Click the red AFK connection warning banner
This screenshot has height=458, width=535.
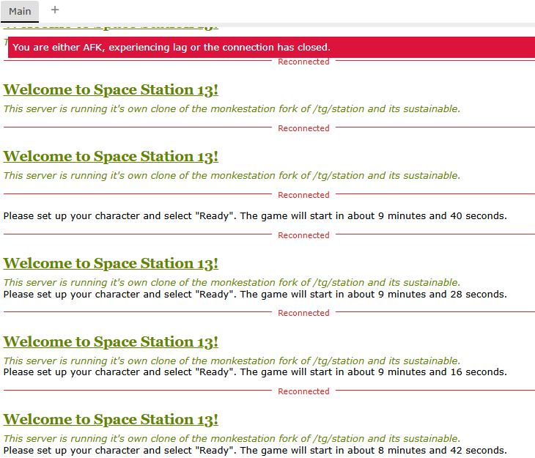271,47
